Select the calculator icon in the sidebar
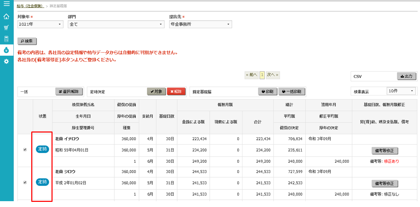Image resolution: width=420 pixels, height=207 pixels. (6, 39)
